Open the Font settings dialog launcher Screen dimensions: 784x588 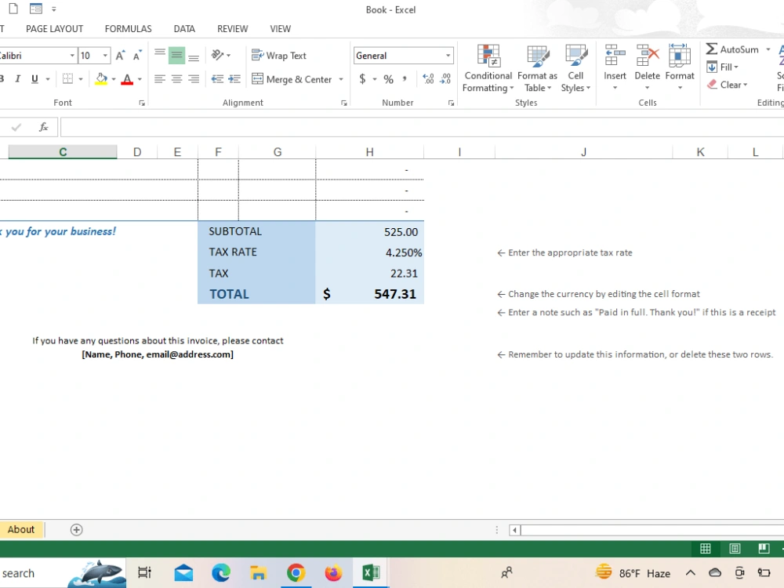pyautogui.click(x=142, y=103)
